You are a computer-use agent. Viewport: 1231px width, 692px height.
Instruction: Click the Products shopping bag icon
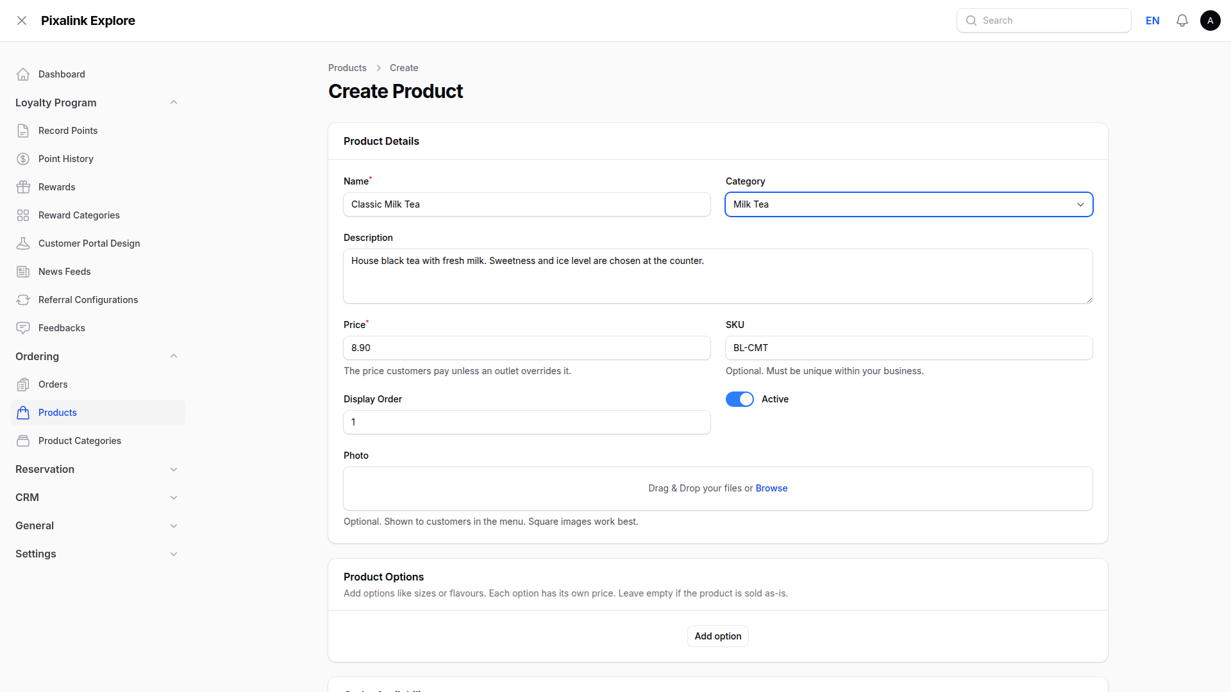23,413
